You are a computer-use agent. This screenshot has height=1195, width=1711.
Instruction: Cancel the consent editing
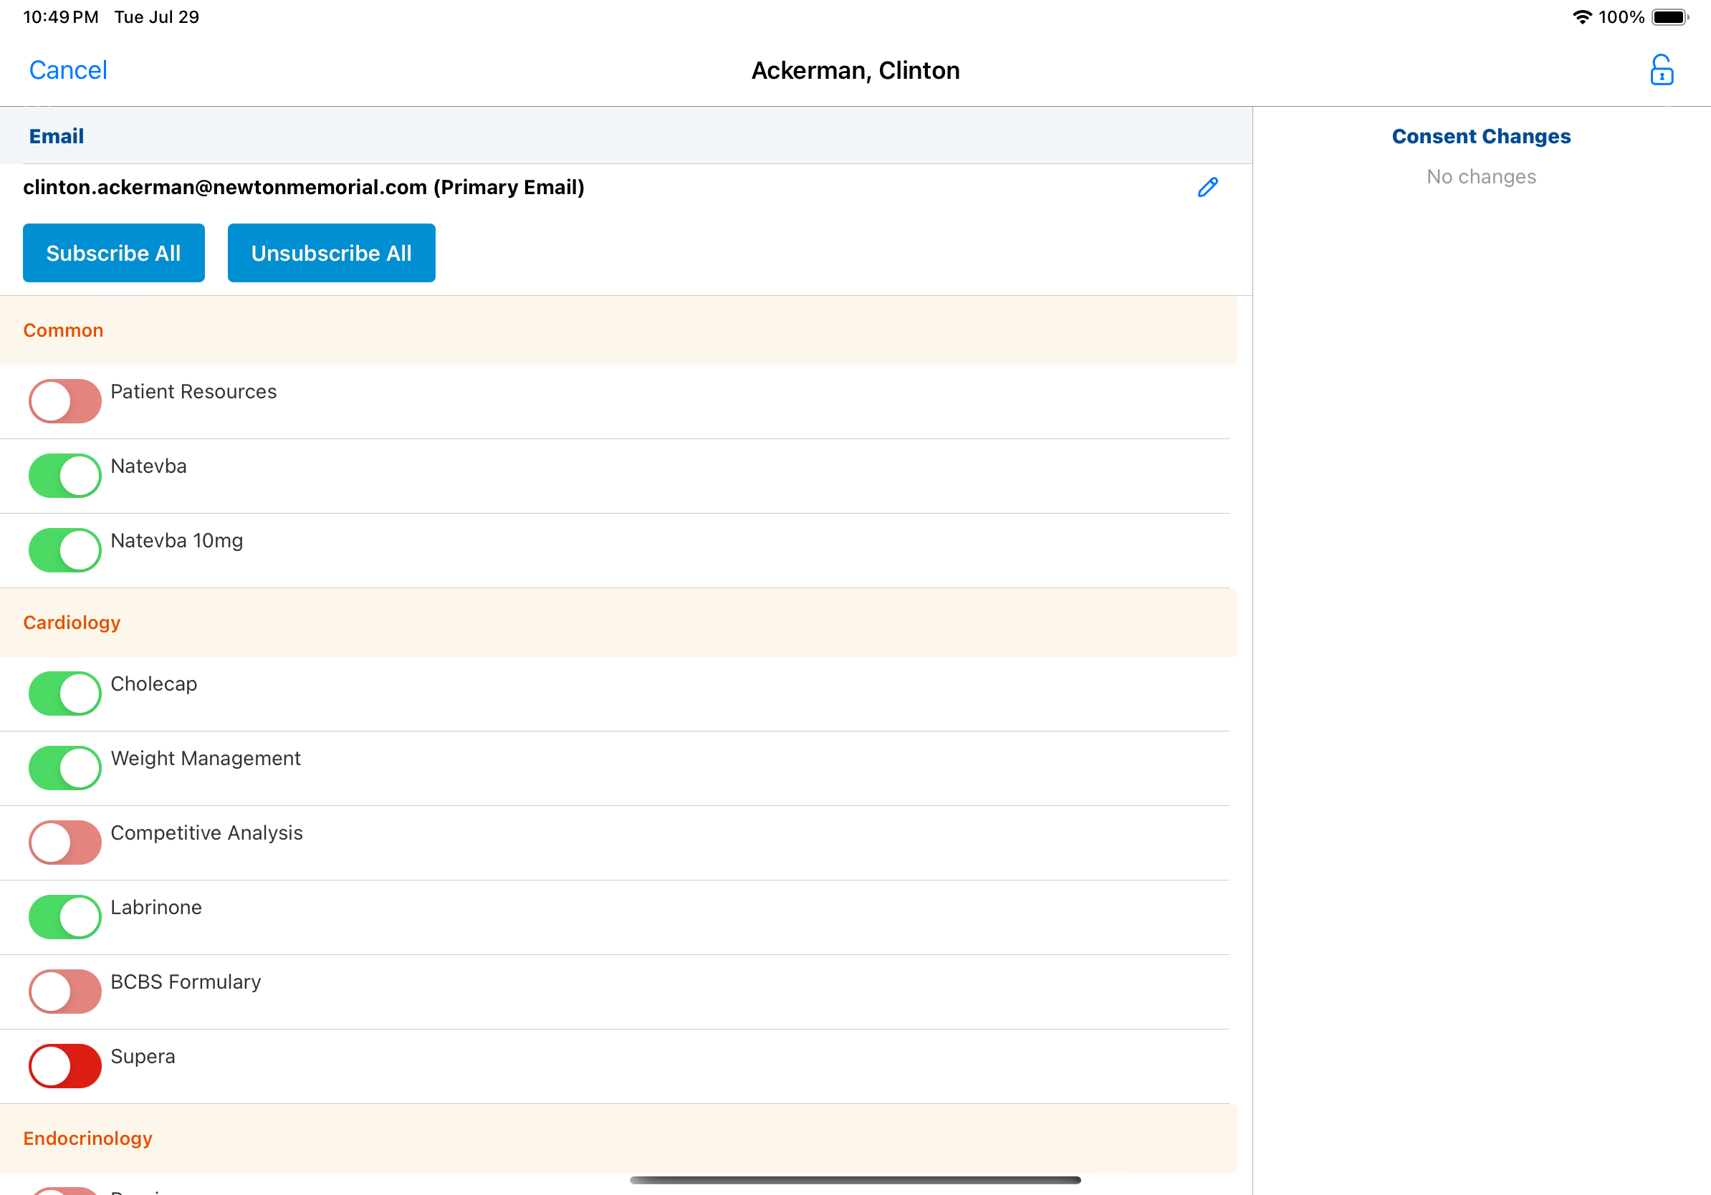pos(68,70)
